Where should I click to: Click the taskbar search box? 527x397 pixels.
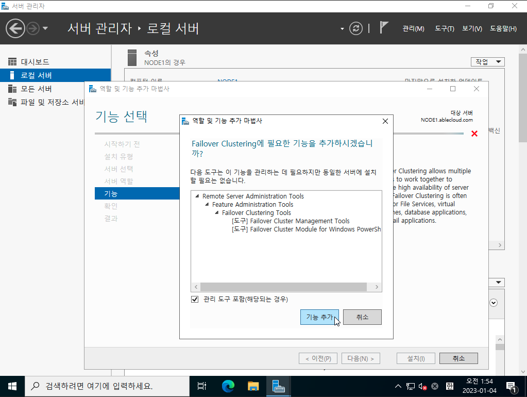pos(107,386)
